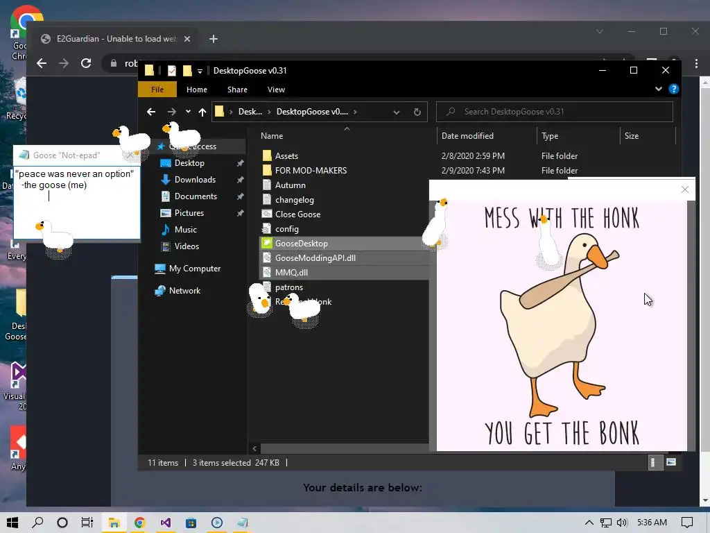Open Documents in the sidebar
Screen dimensions: 710x533
(x=196, y=196)
